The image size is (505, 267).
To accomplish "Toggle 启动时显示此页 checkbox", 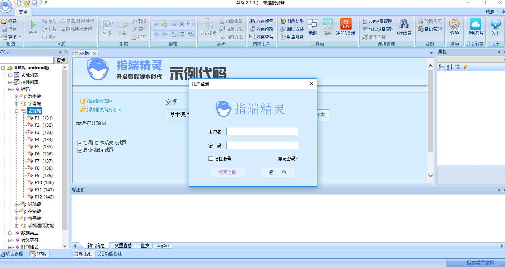I will (x=80, y=150).
